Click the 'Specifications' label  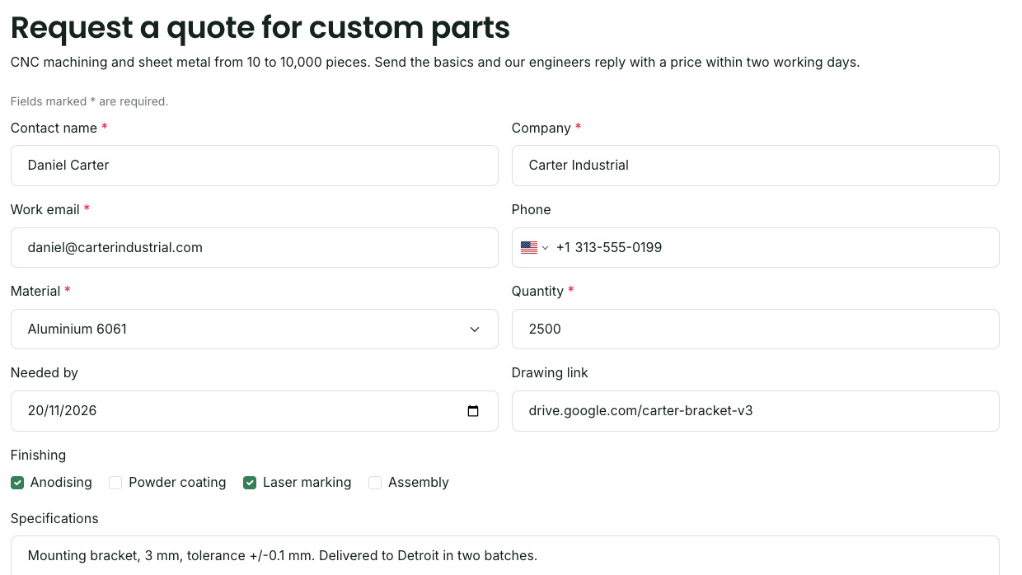[54, 518]
